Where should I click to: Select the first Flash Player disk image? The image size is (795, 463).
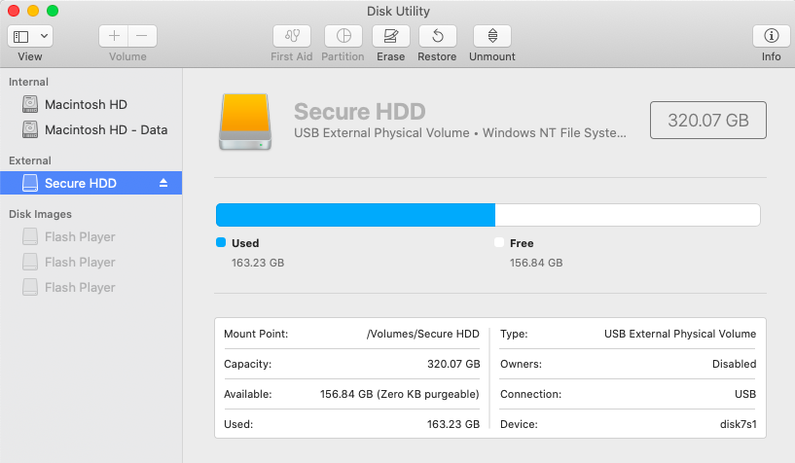tap(91, 236)
